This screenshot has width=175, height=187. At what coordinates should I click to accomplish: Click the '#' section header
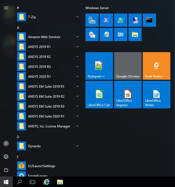point(18,8)
